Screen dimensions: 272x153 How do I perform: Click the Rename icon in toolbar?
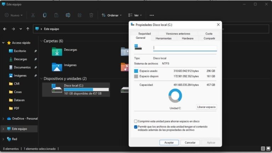click(68, 15)
